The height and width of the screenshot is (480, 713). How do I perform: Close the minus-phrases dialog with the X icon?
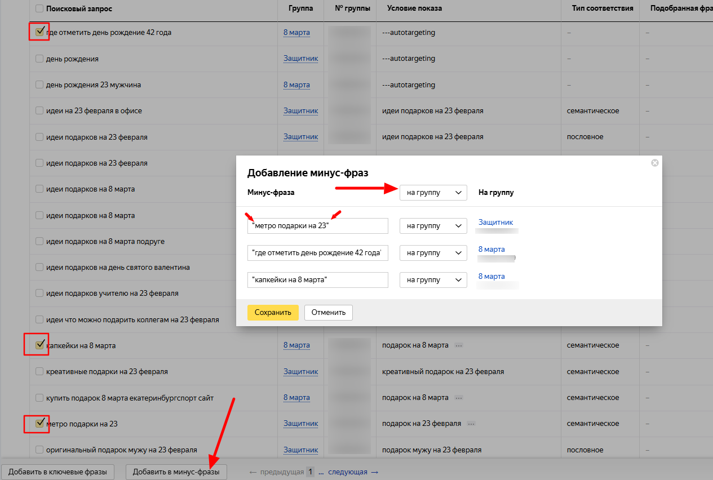tap(654, 163)
